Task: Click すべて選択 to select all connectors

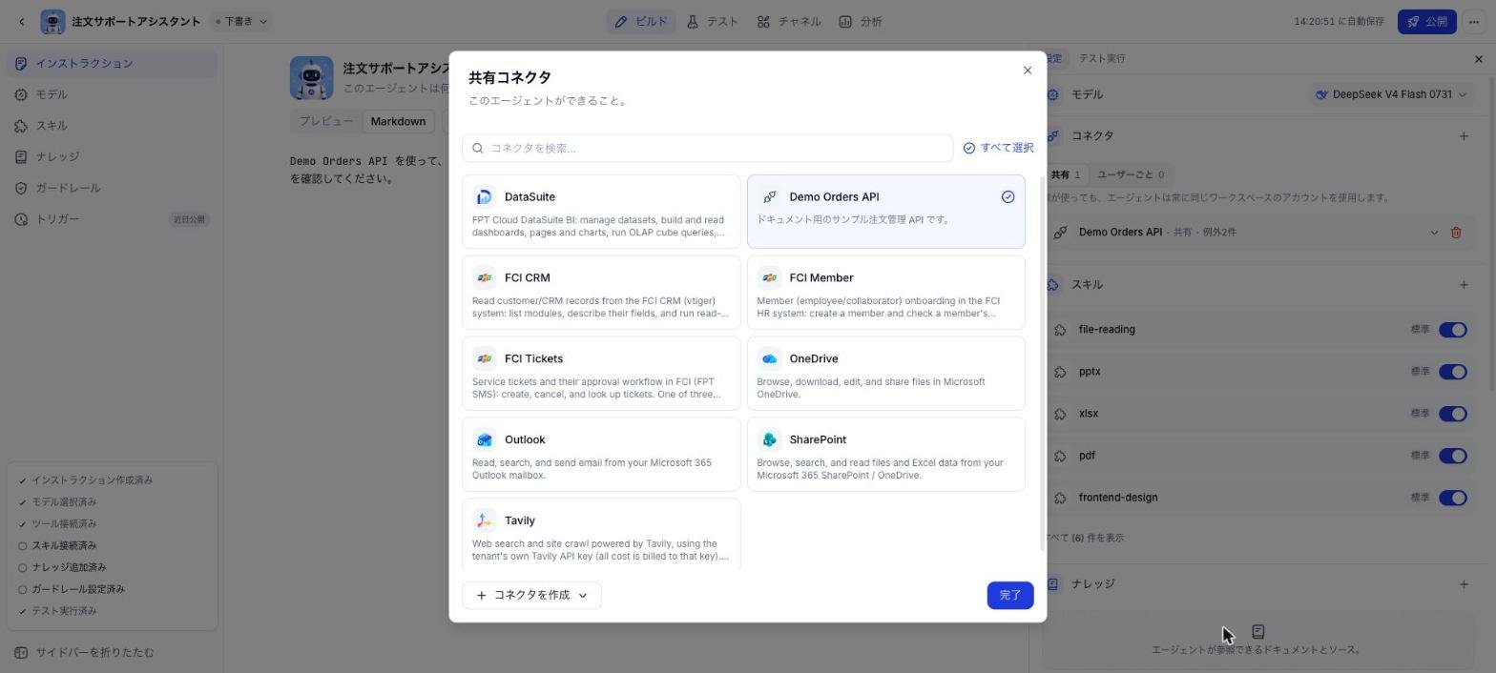Action: click(x=998, y=148)
